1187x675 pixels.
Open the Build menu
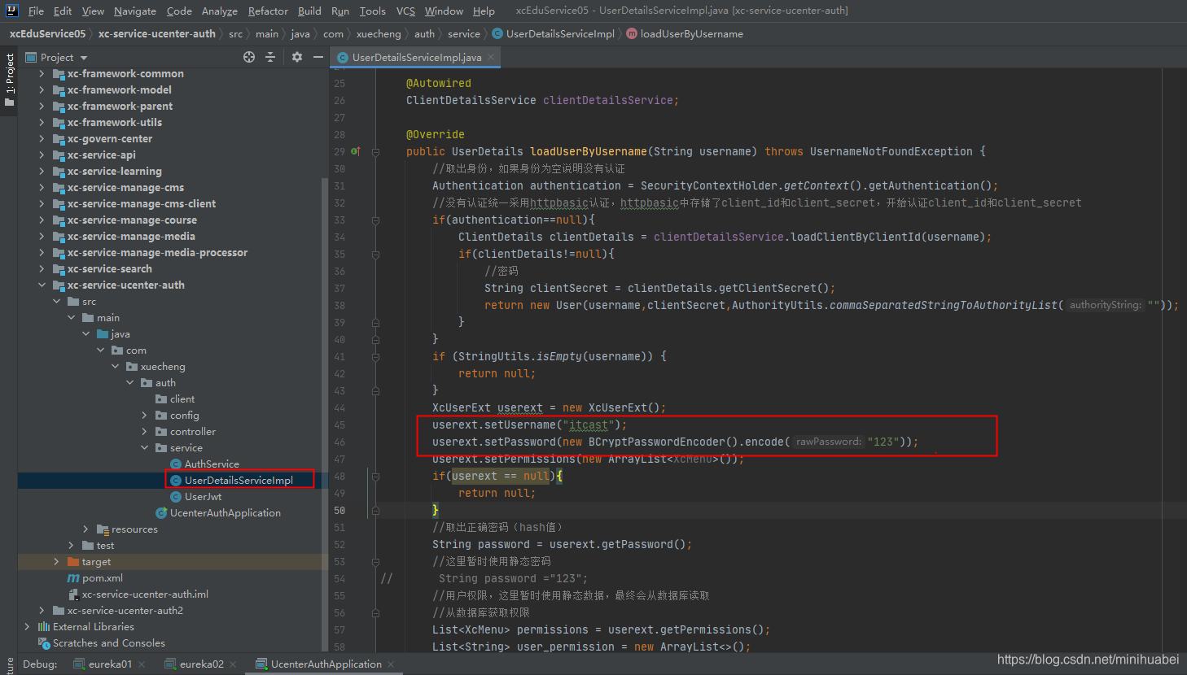(x=309, y=11)
